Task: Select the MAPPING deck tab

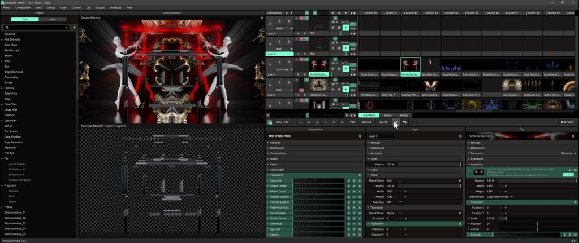Action: point(369,115)
